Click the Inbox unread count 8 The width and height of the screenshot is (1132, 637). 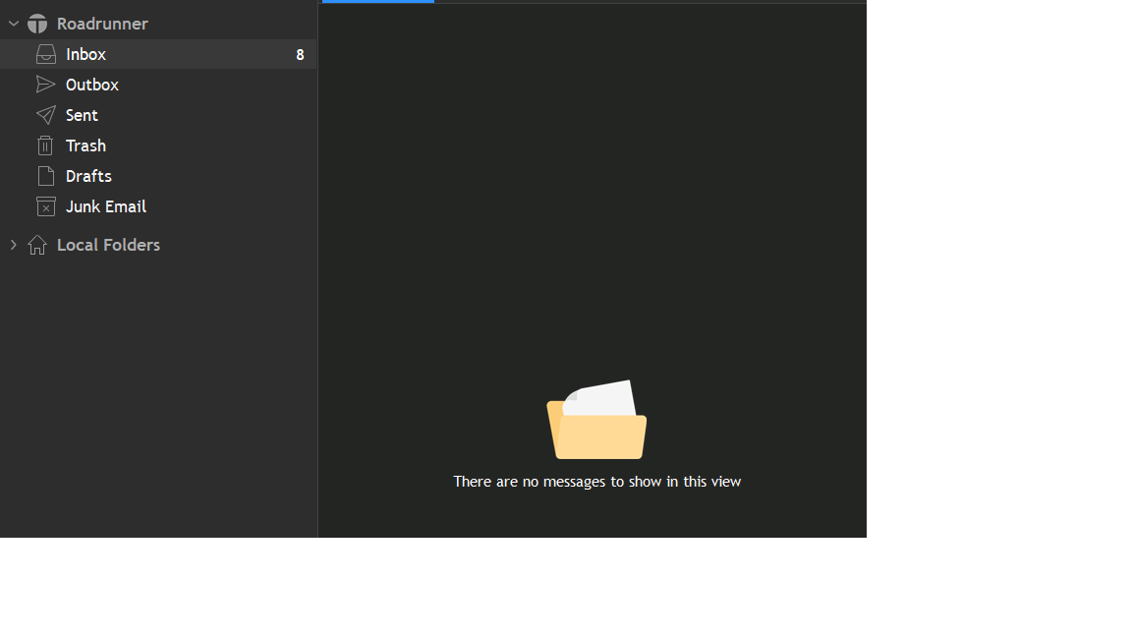(300, 55)
